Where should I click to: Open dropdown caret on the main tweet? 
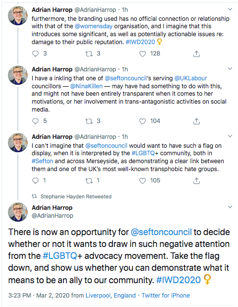pos(230,207)
